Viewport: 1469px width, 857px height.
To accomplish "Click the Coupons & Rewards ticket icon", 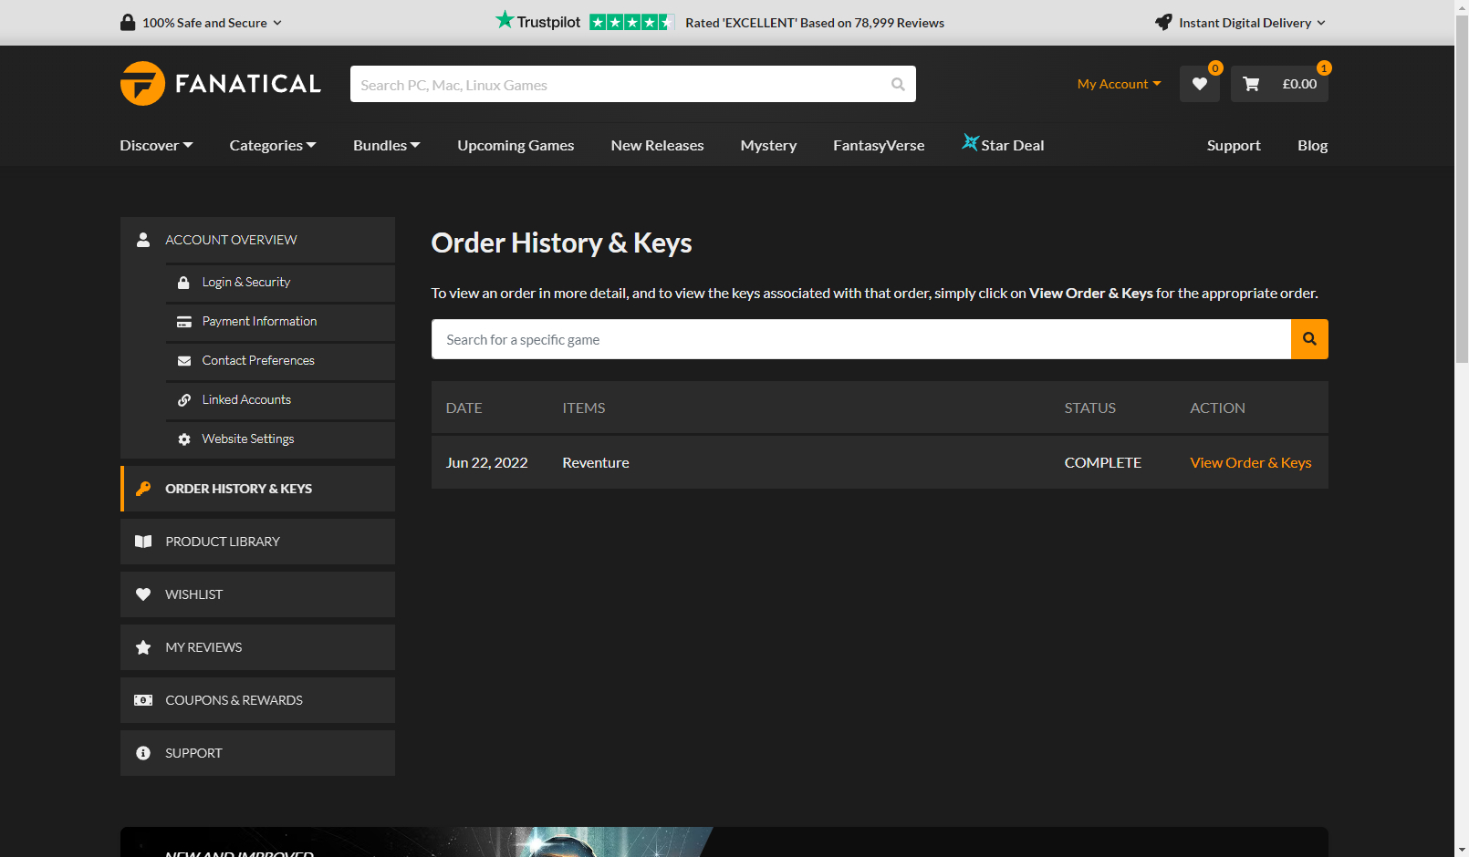I will [143, 700].
